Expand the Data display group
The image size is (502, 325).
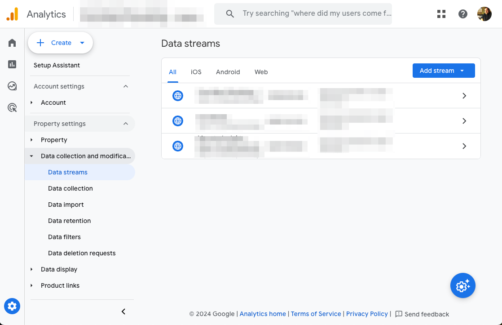(31, 269)
